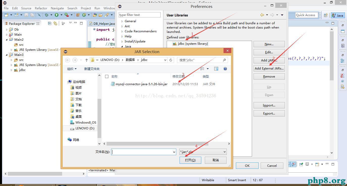Open the Search menu
Viewport: 347px width, 186px height.
tap(72, 8)
